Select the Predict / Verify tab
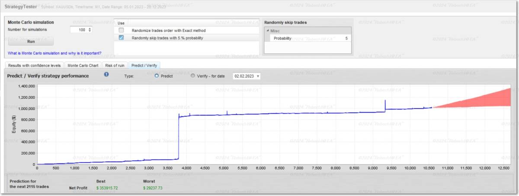Image resolution: width=519 pixels, height=196 pixels. click(144, 65)
